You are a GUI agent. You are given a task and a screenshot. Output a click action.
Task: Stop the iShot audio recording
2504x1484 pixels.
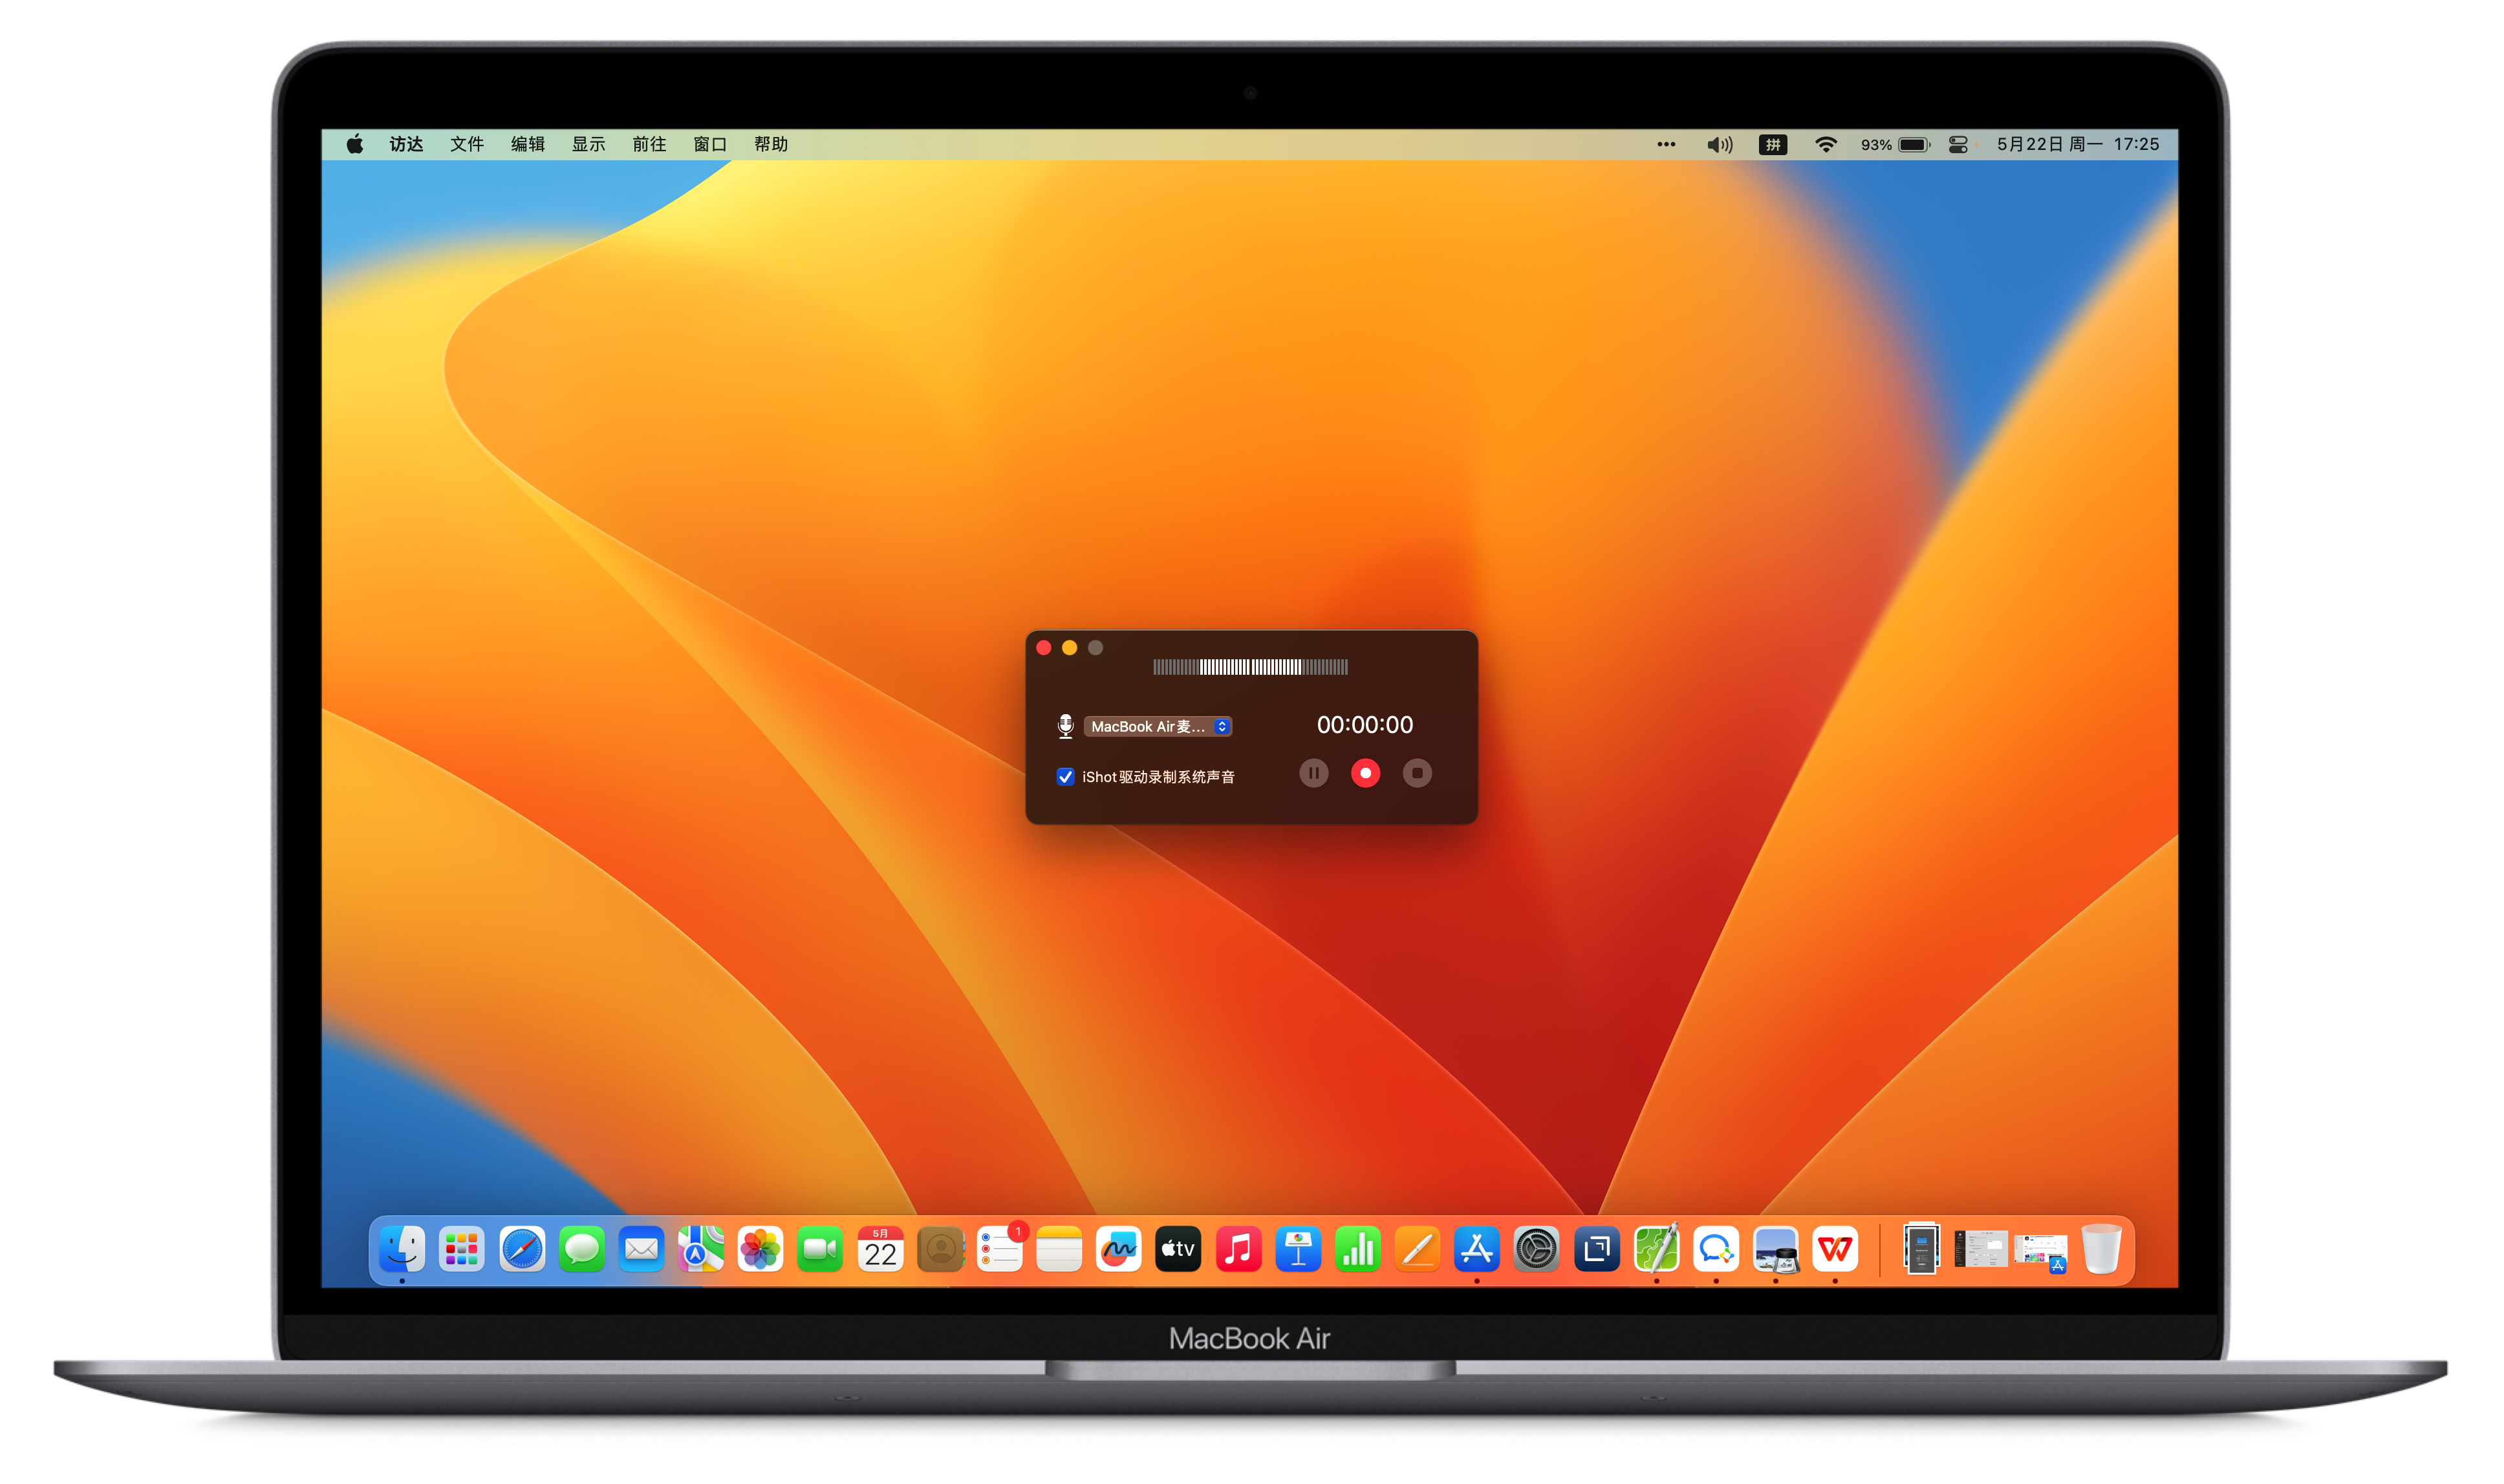[1416, 773]
